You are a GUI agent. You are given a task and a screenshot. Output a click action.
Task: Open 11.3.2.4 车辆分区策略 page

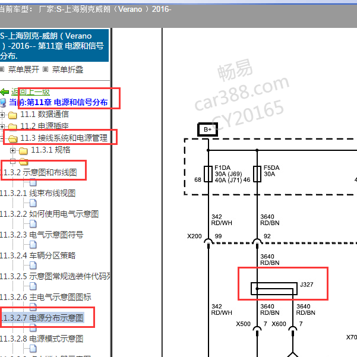(38, 255)
